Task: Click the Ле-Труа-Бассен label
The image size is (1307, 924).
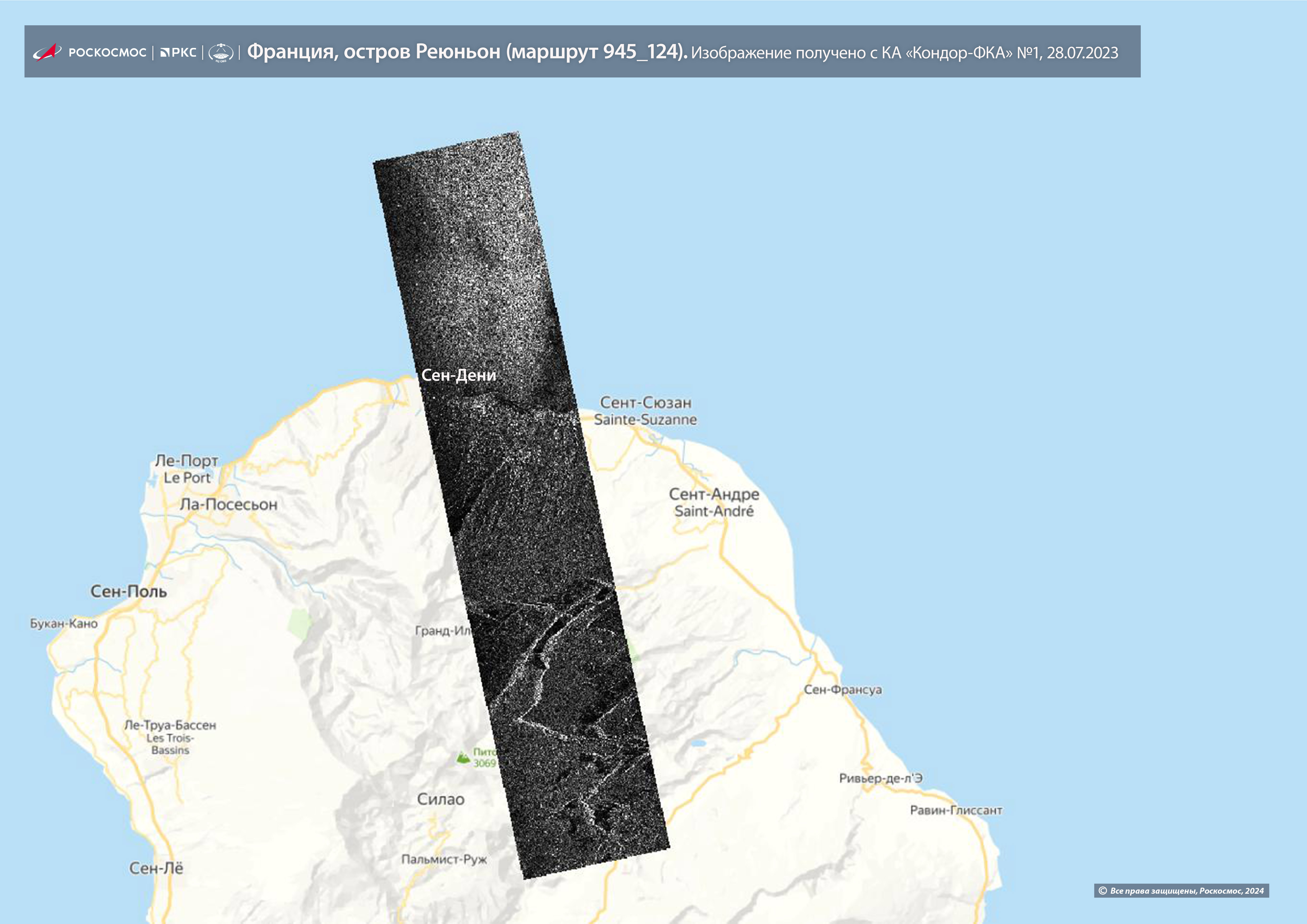Action: point(170,725)
